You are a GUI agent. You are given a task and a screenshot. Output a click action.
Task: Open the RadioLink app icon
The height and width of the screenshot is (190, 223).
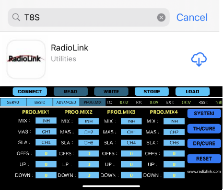(26, 59)
